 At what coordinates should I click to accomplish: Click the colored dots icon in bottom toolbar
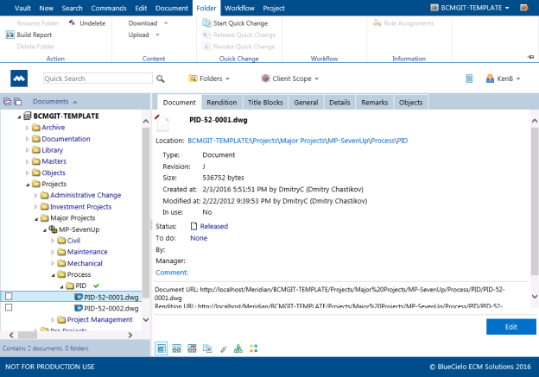point(253,348)
